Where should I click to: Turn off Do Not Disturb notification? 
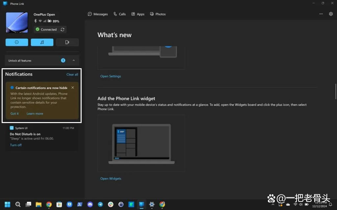[16, 145]
